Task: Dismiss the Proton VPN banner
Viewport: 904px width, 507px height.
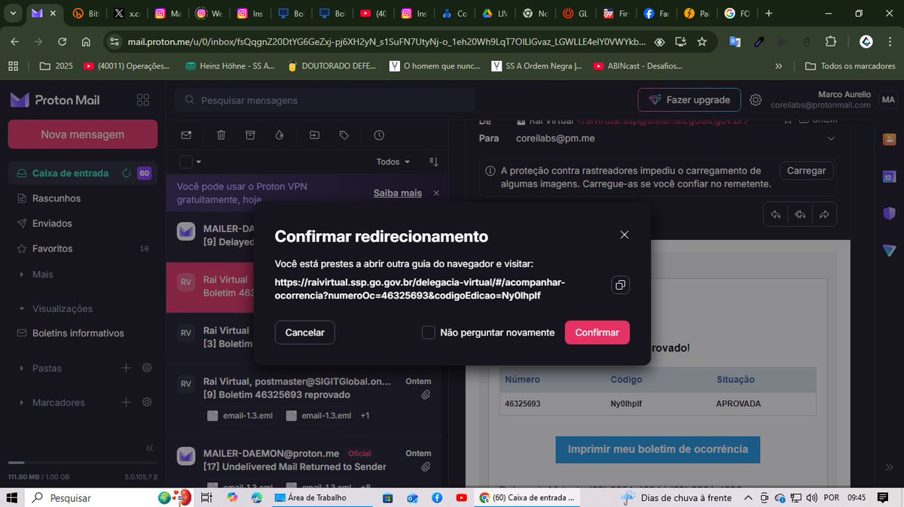Action: 436,193
